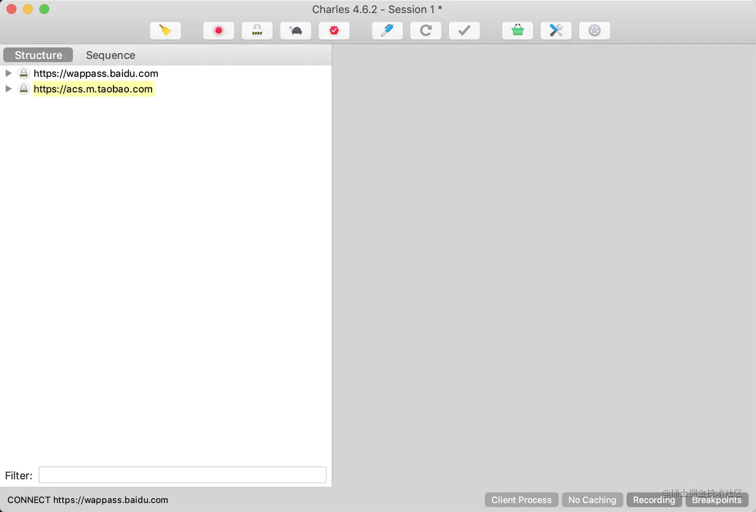This screenshot has height=512, width=756.
Task: Close the Charles window
Action: pos(11,9)
